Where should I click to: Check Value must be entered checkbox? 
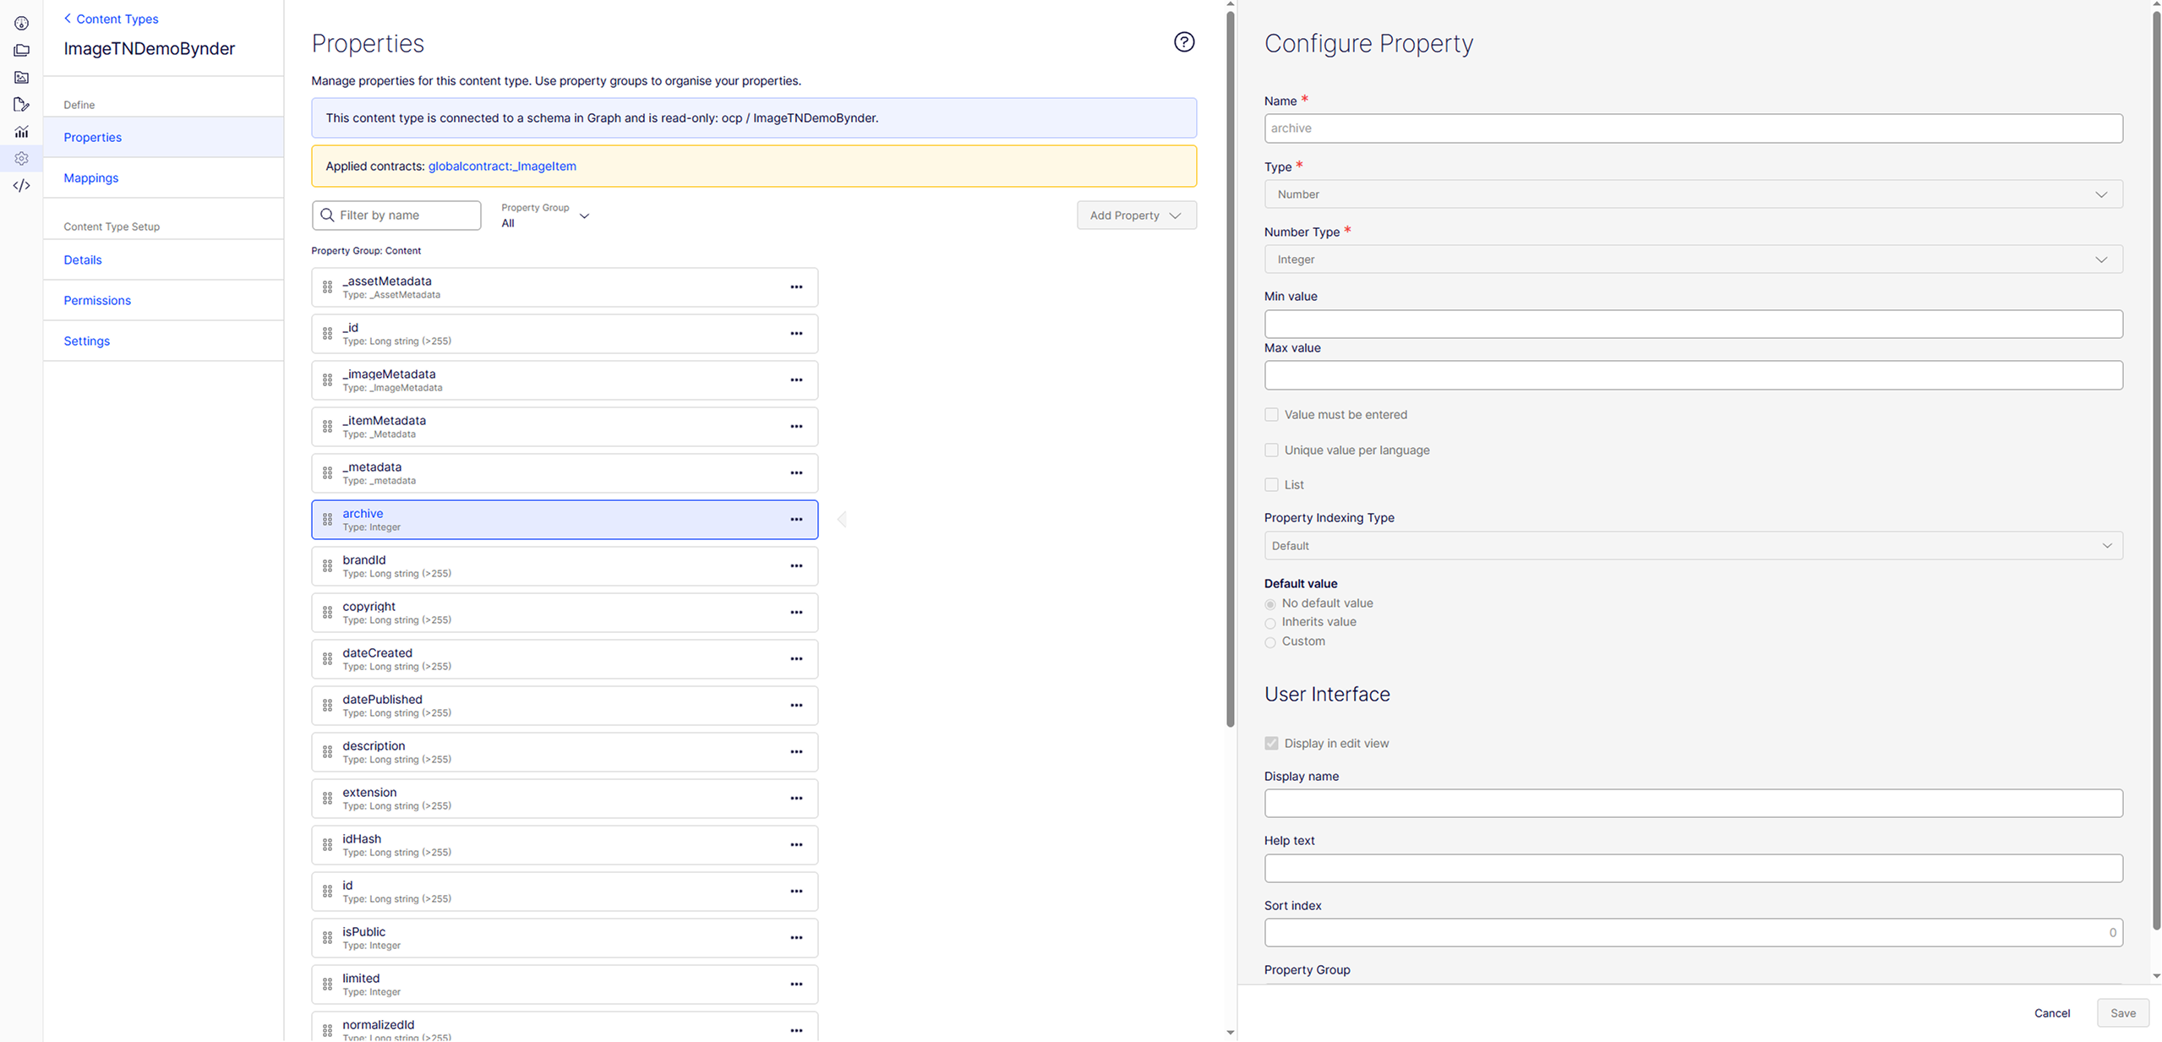click(x=1271, y=415)
